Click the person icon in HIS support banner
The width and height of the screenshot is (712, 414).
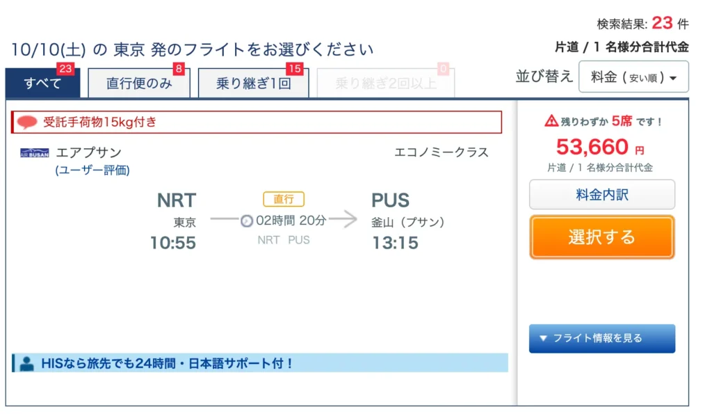(x=27, y=363)
